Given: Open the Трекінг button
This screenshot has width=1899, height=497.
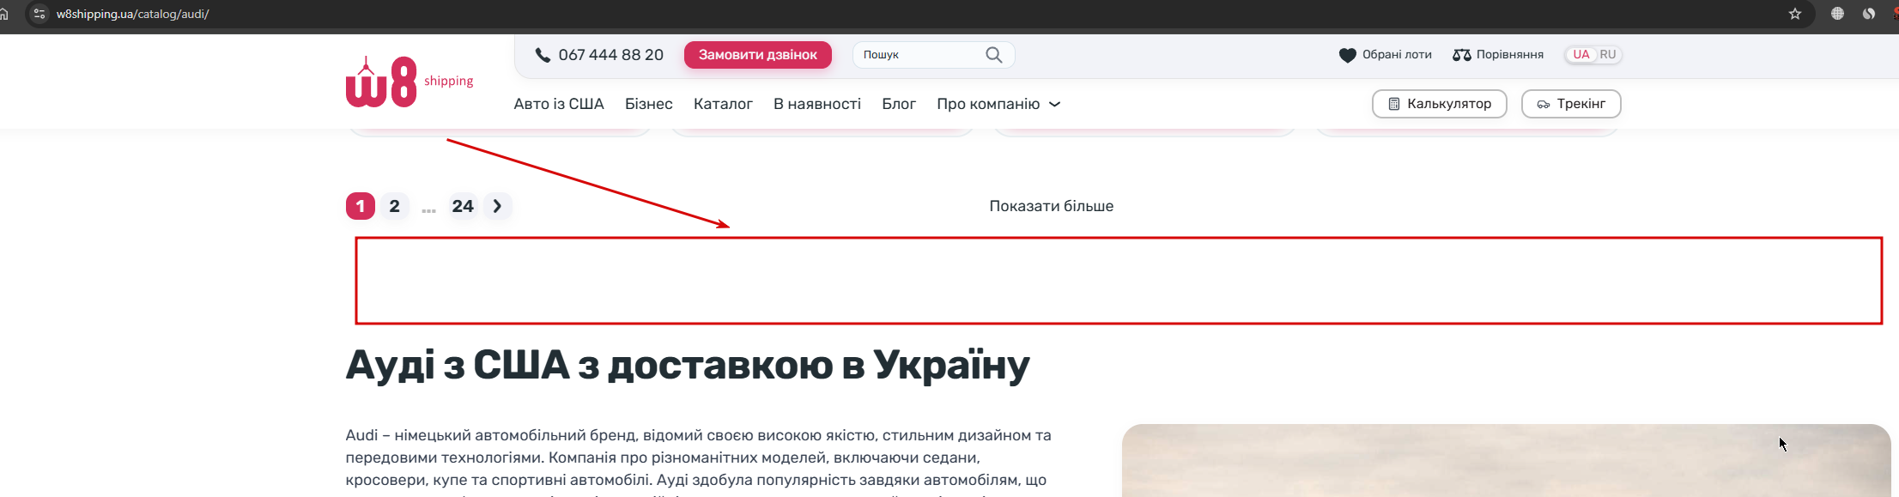Looking at the screenshot, I should tap(1571, 104).
